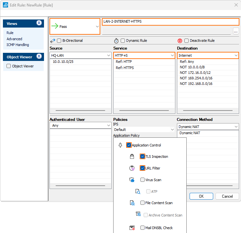Uncheck TLS Inspection checkbox
The height and width of the screenshot is (233, 241).
(x=142, y=157)
